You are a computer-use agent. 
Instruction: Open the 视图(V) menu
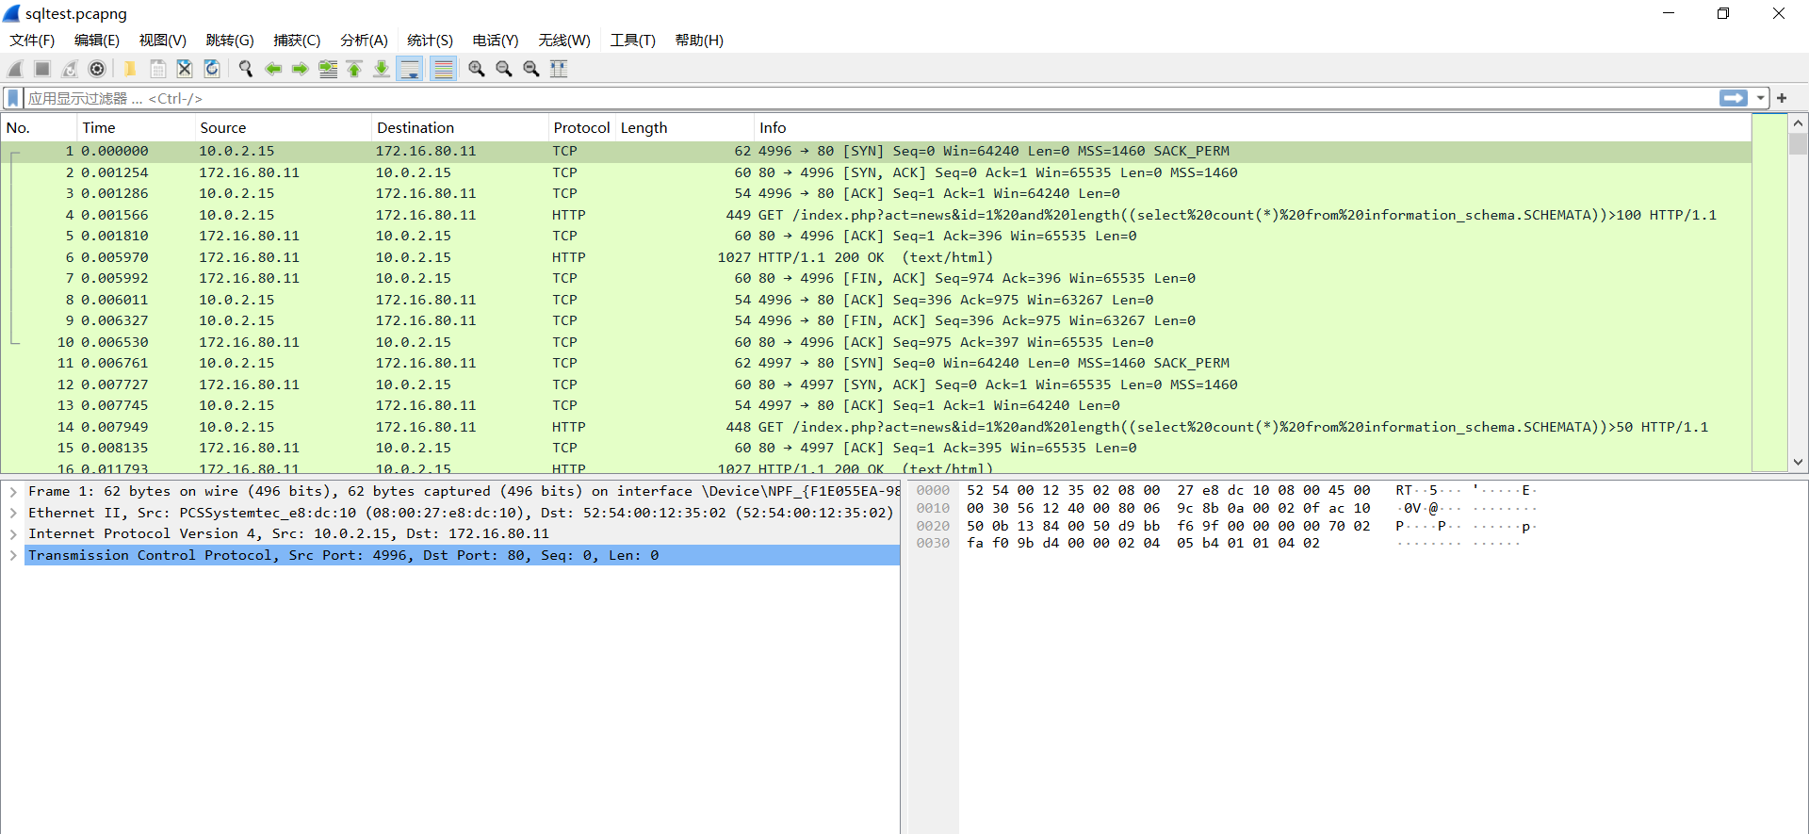click(163, 41)
